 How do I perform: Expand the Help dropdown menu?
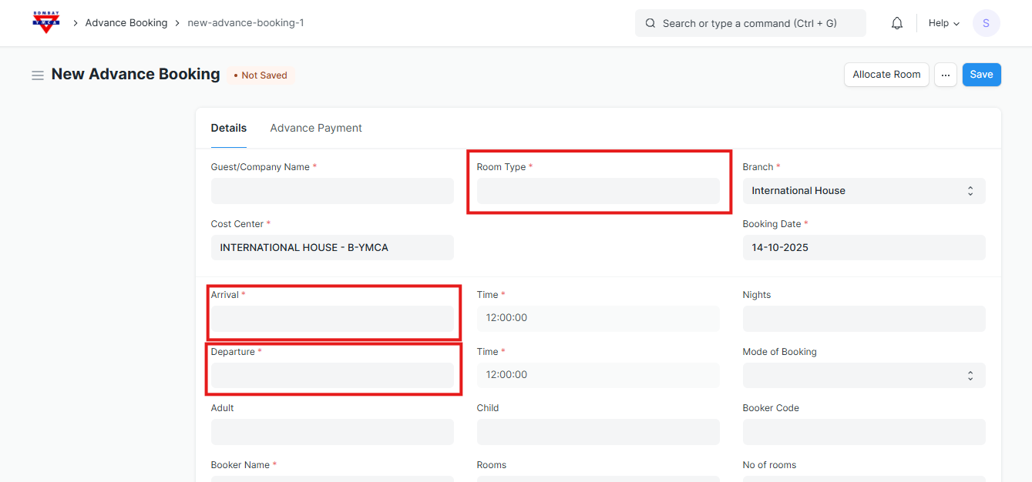point(943,23)
